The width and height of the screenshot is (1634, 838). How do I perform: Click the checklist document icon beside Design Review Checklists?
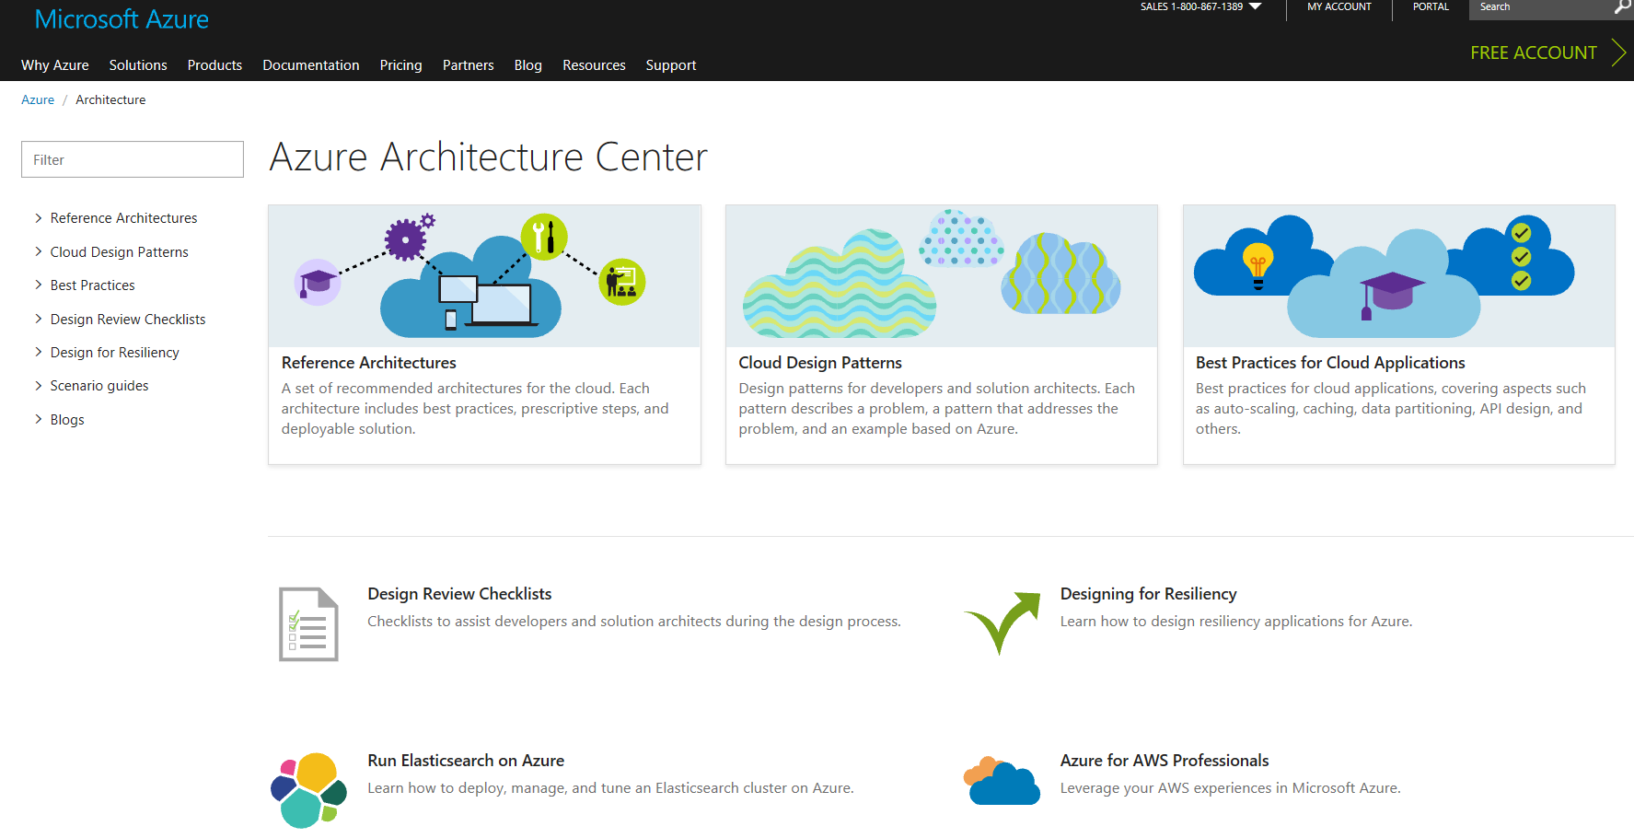click(x=308, y=623)
